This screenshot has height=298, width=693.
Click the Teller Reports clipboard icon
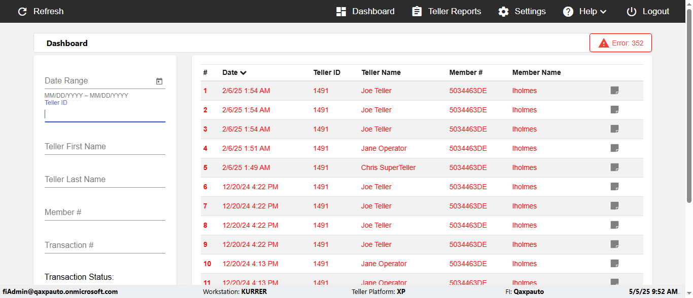(x=417, y=12)
